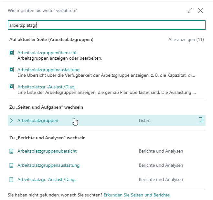
Task: Click in the search field containing arbeitsplatzgr
Action: (x=107, y=25)
